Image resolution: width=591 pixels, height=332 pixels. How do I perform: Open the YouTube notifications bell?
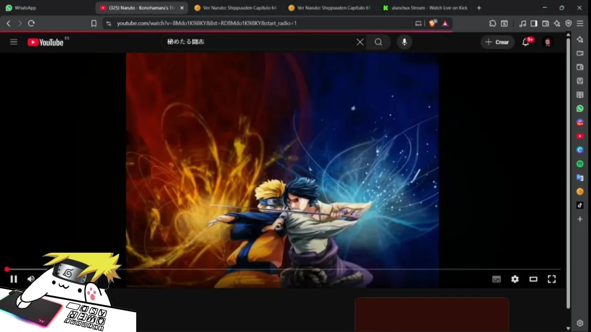click(526, 42)
